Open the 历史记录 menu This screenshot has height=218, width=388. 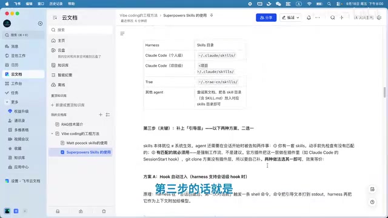point(56,4)
